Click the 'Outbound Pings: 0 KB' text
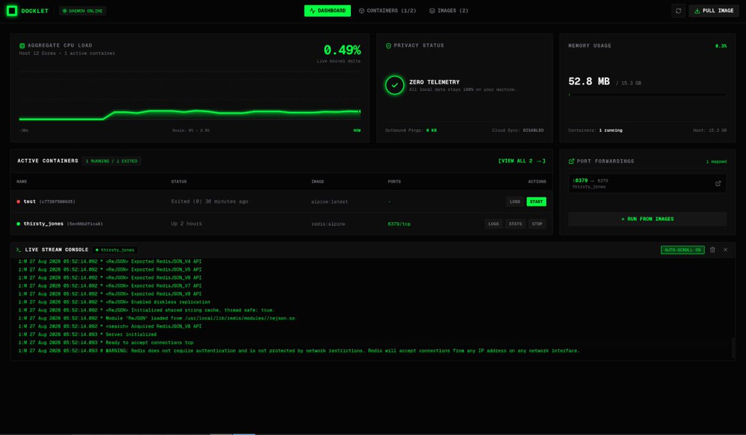 point(411,130)
